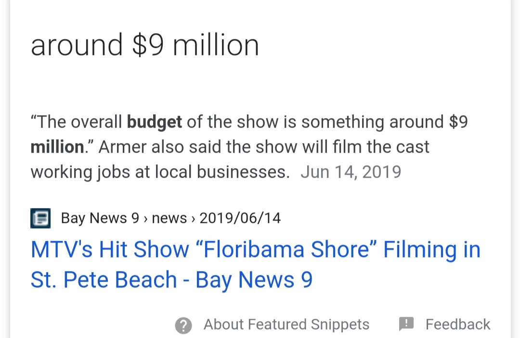Open About Featured Snippets
The height and width of the screenshot is (338, 520).
286,325
